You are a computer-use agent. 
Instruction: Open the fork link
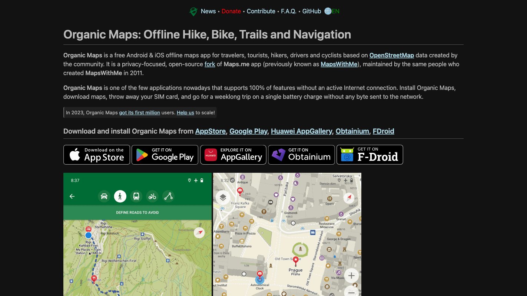click(x=210, y=64)
